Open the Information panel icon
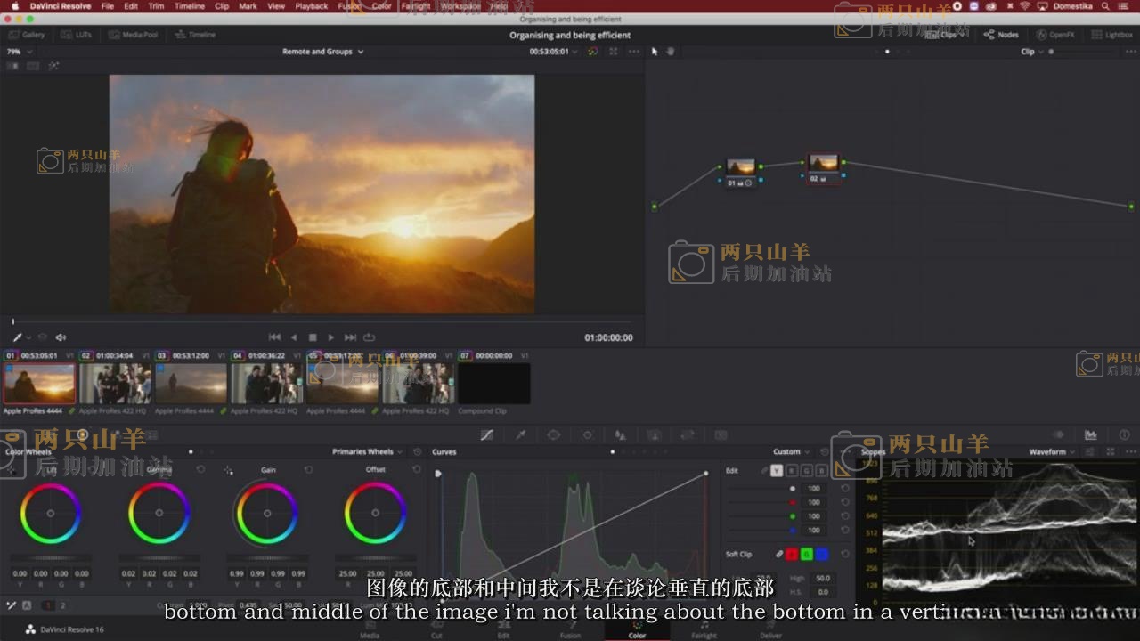 click(x=1123, y=435)
